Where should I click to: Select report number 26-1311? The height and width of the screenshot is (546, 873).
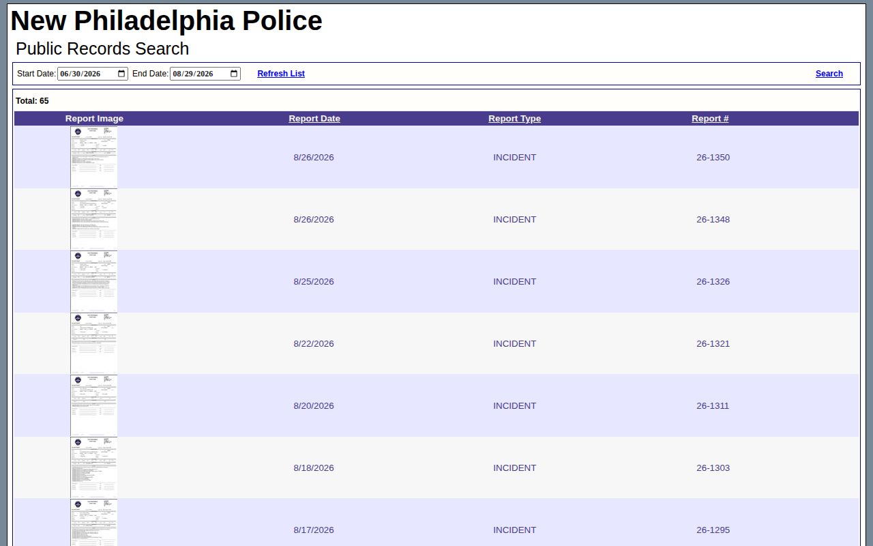point(713,406)
